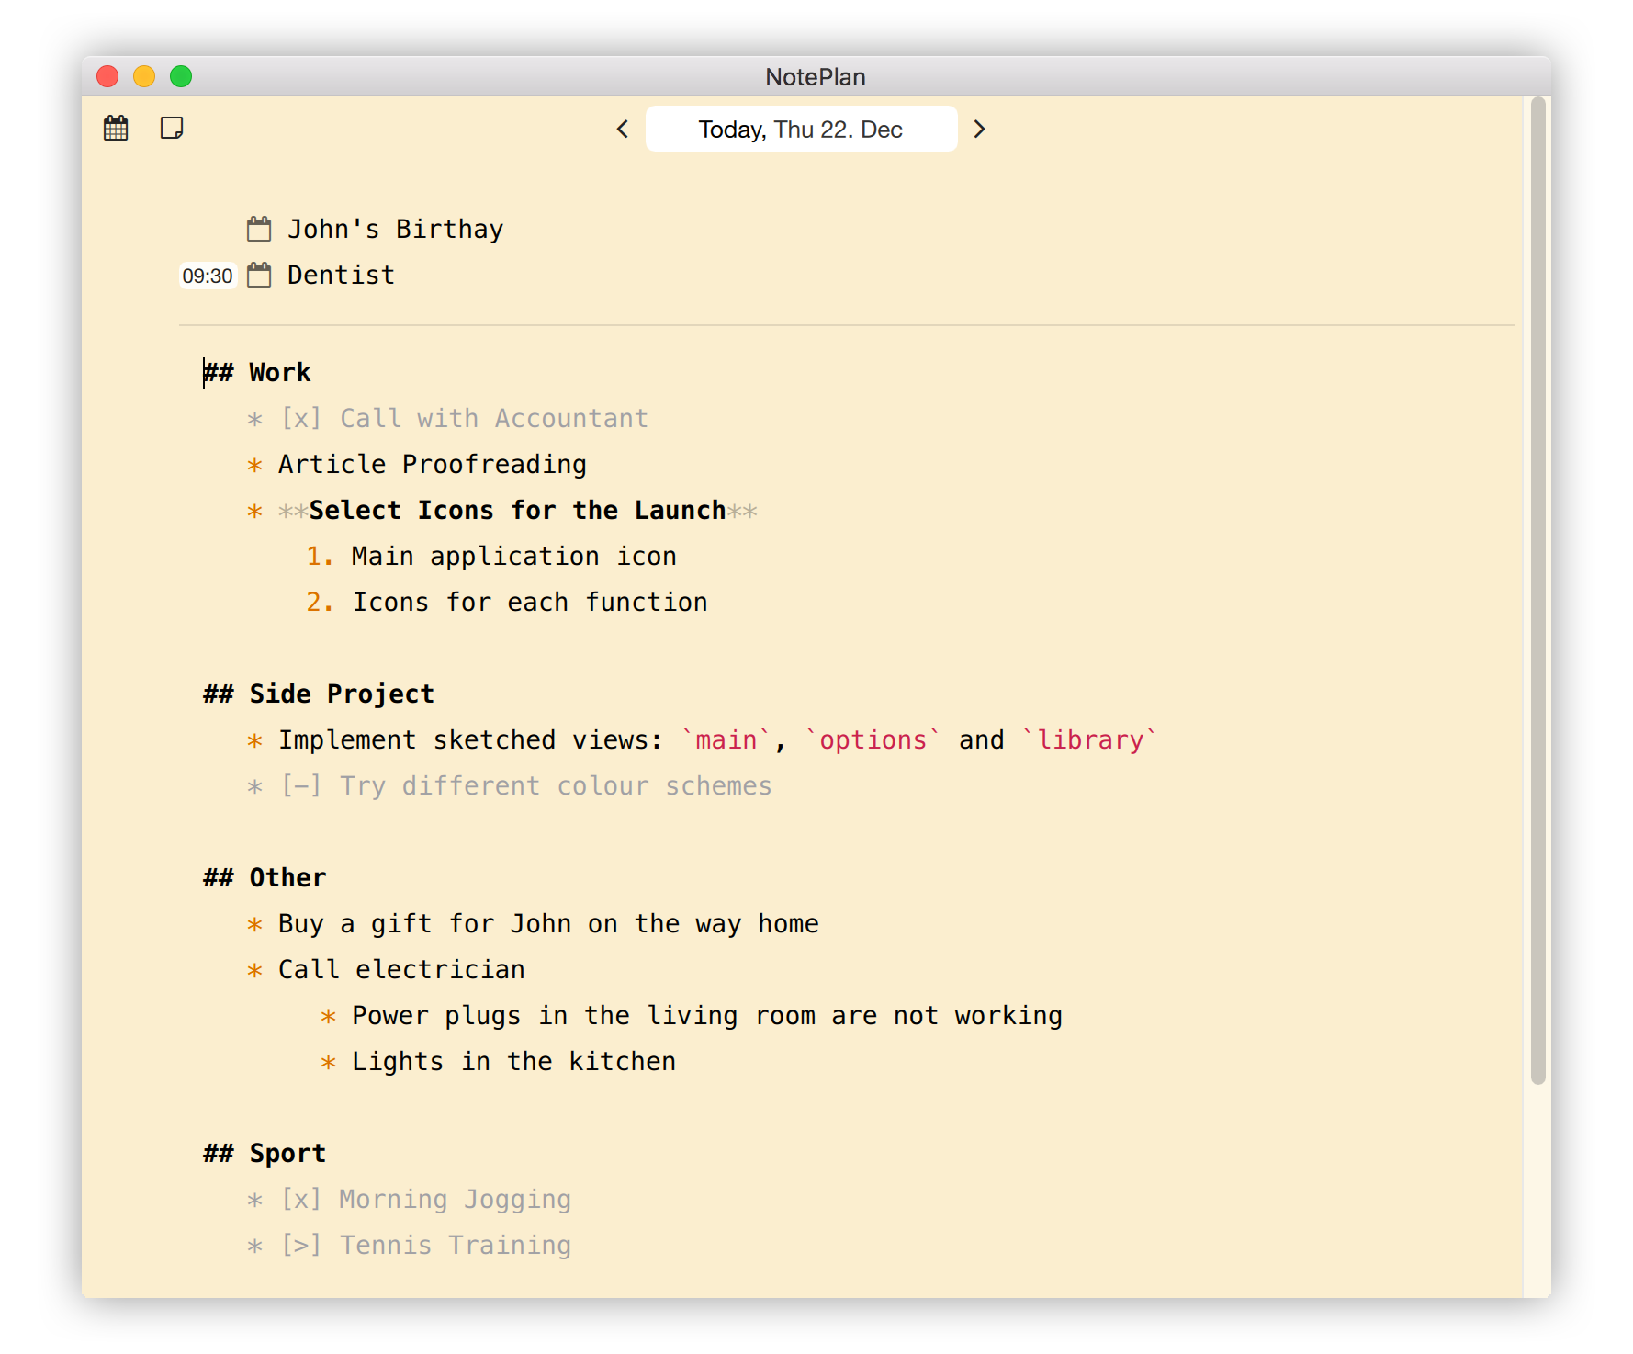
Task: Click the calendar icon beside John's Birthay
Action: (258, 229)
